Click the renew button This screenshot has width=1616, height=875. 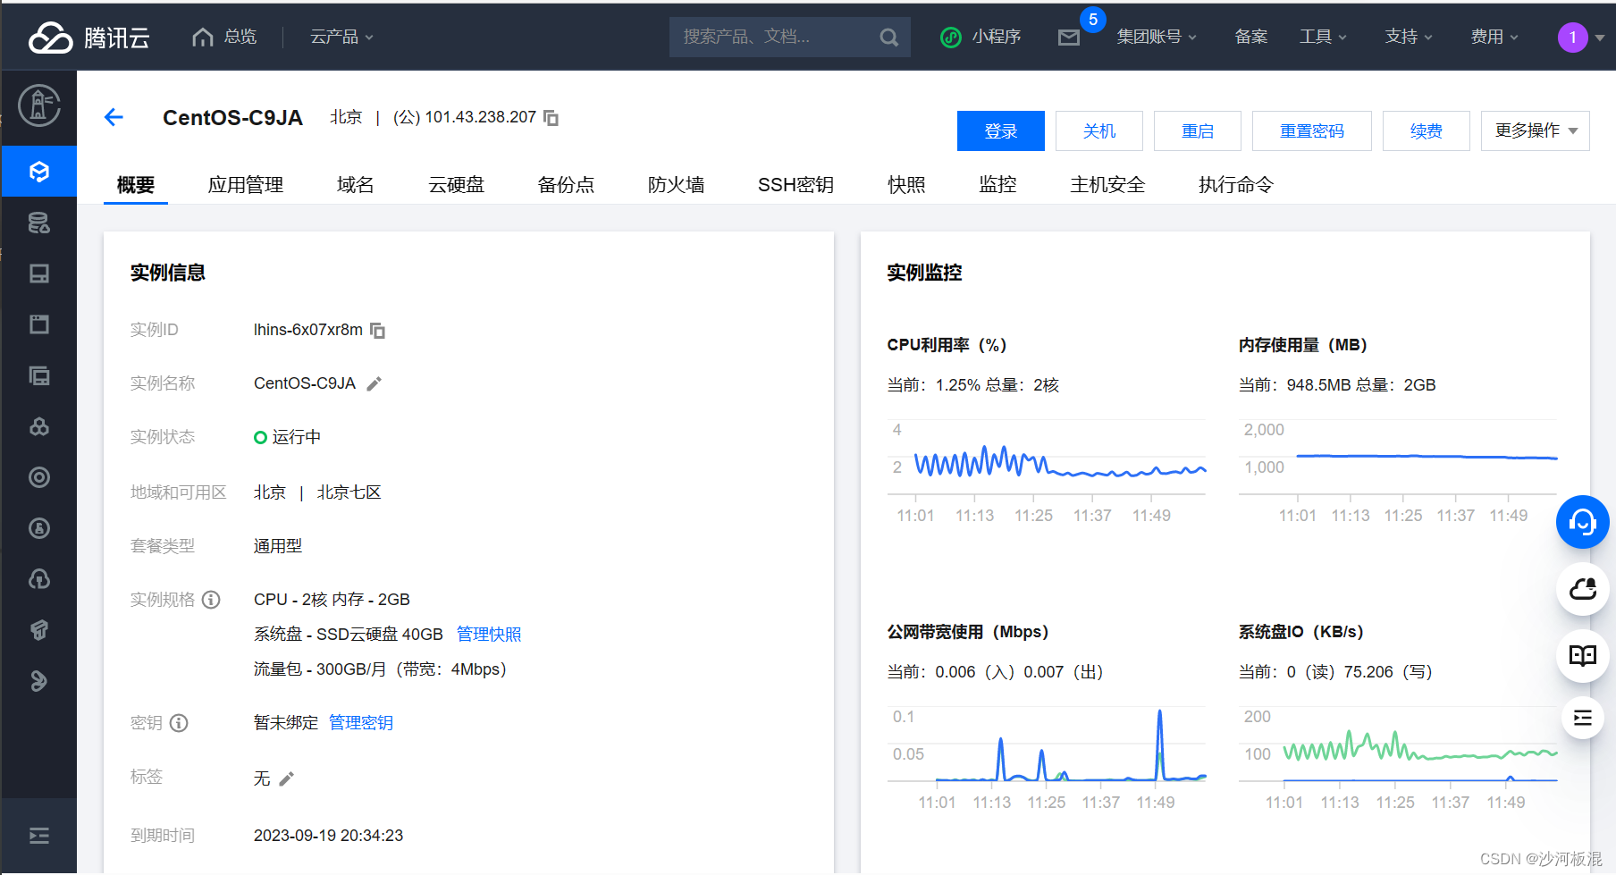[x=1427, y=130]
